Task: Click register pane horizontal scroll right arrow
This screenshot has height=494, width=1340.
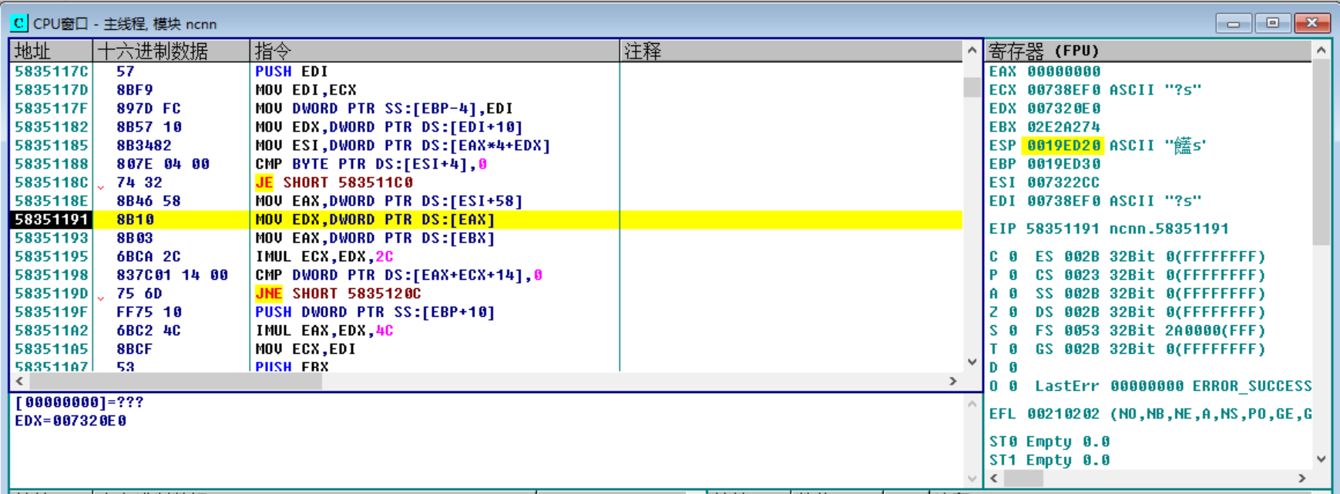Action: [1302, 478]
